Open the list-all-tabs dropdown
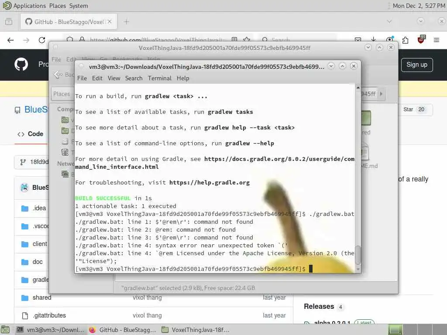 (389, 21)
